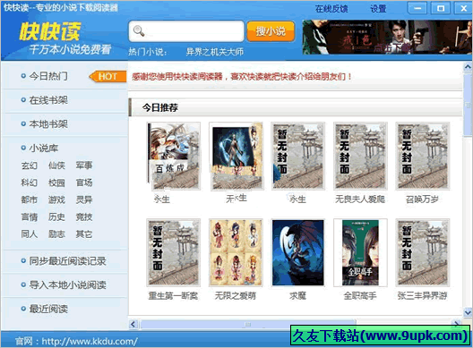This screenshot has width=473, height=348.
Task: Select 今日热门 in the sidebar
Action: pyautogui.click(x=48, y=76)
